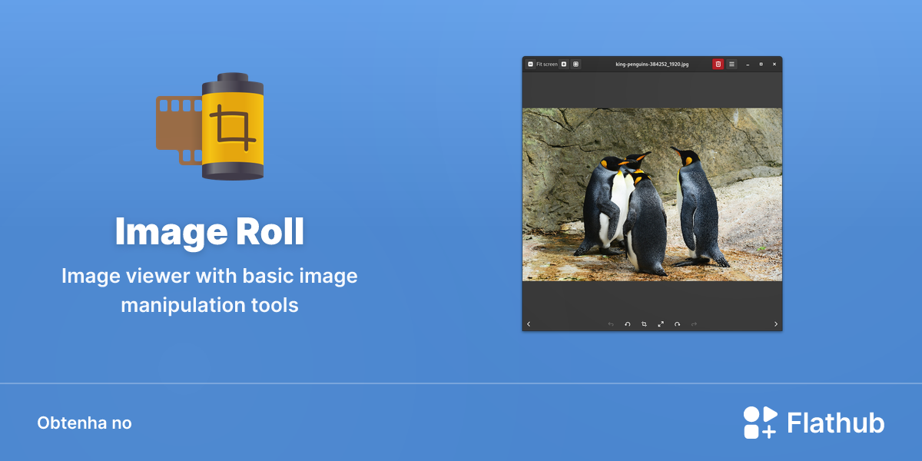This screenshot has height=461, width=922.
Task: Click the zoom in plus button
Action: point(563,65)
